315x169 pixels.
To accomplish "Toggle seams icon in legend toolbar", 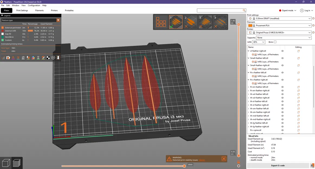I will tap(23, 58).
